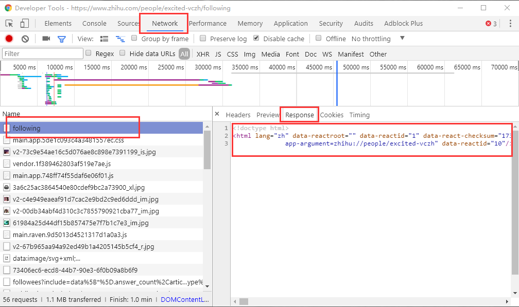Enable Offline checkbox
Viewport: 519px width, 307px height.
pos(318,38)
